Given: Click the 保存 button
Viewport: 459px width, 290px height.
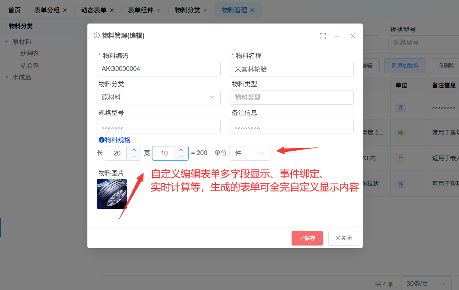Looking at the screenshot, I should (x=307, y=238).
